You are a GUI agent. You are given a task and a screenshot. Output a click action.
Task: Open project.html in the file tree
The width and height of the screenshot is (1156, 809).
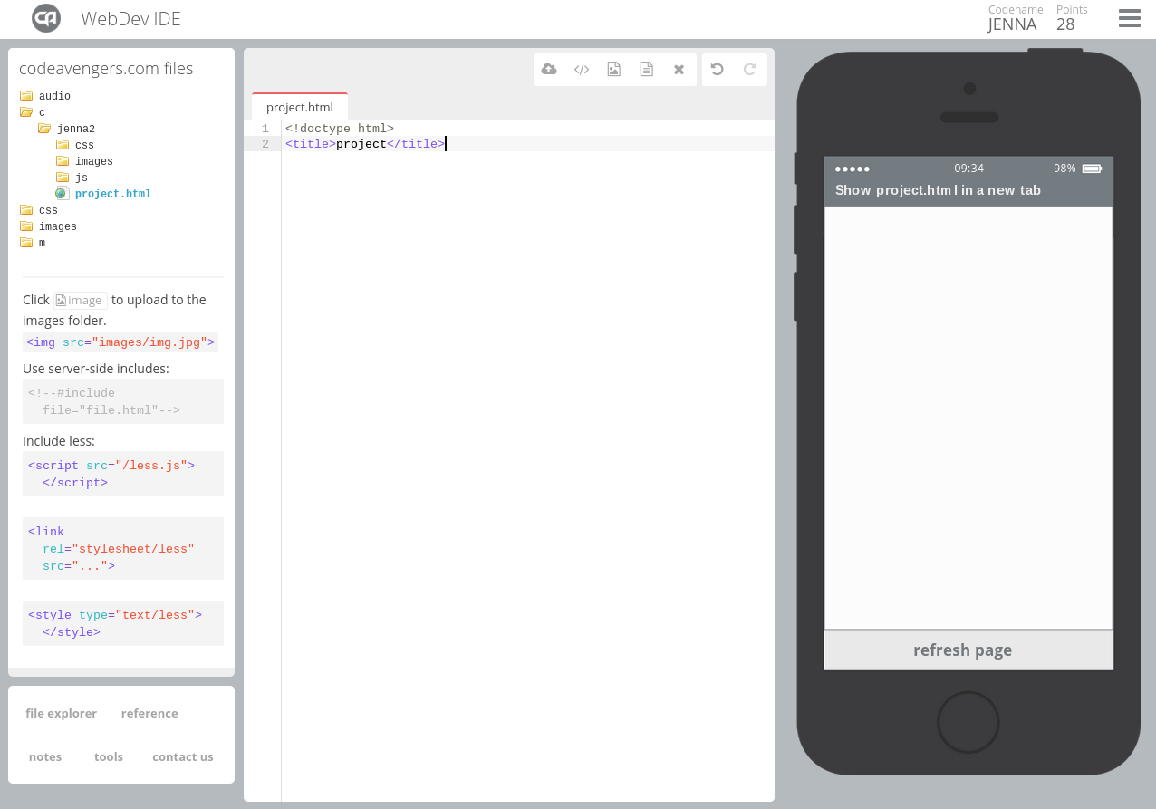112,194
